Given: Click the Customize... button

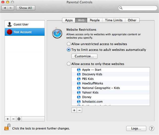Looking at the screenshot, I should coord(84,56).
